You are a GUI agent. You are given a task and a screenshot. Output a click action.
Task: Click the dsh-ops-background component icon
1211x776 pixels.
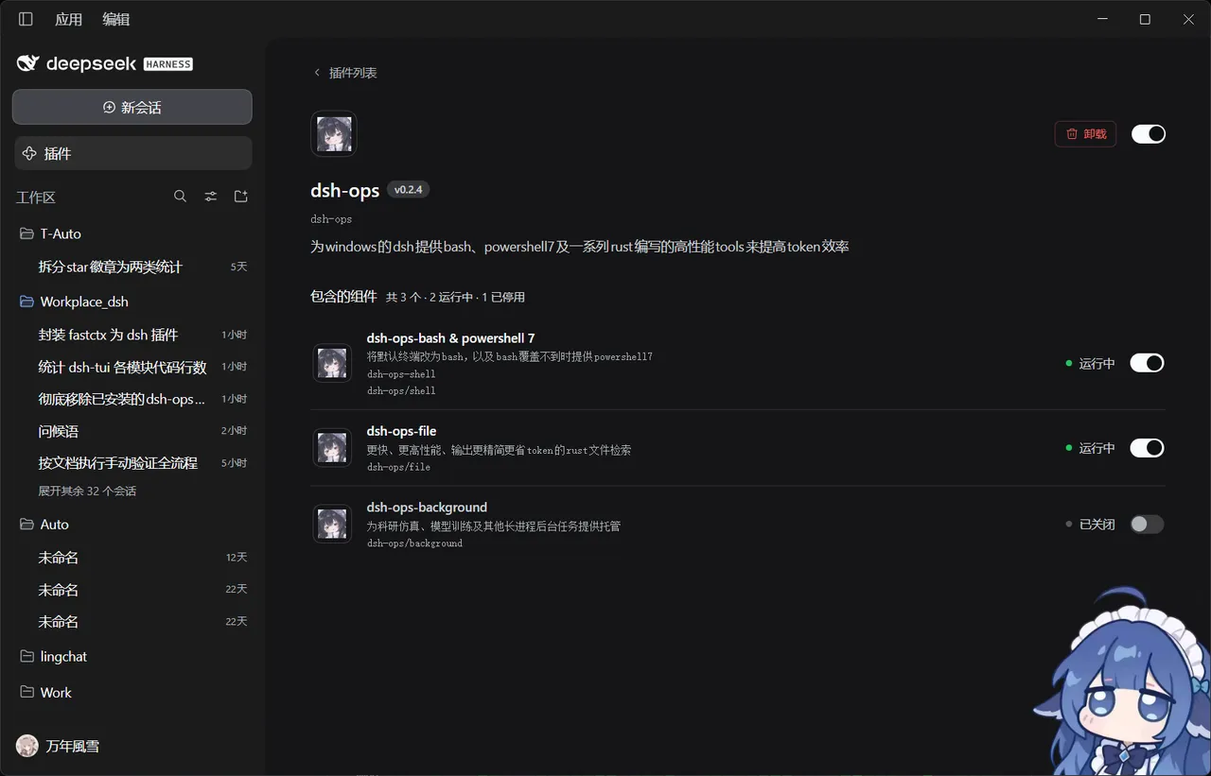(332, 524)
